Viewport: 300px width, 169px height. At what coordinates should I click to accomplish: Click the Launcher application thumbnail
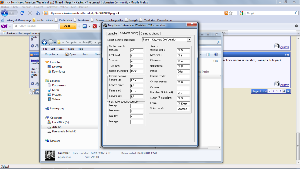pyautogui.click(x=50, y=155)
